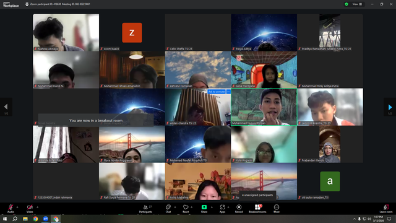
Task: Open the Apps menu
Action: [222, 209]
